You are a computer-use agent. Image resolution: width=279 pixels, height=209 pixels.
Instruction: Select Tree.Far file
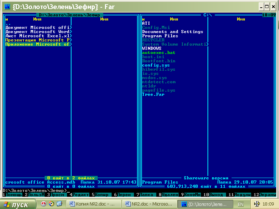pos(153,94)
